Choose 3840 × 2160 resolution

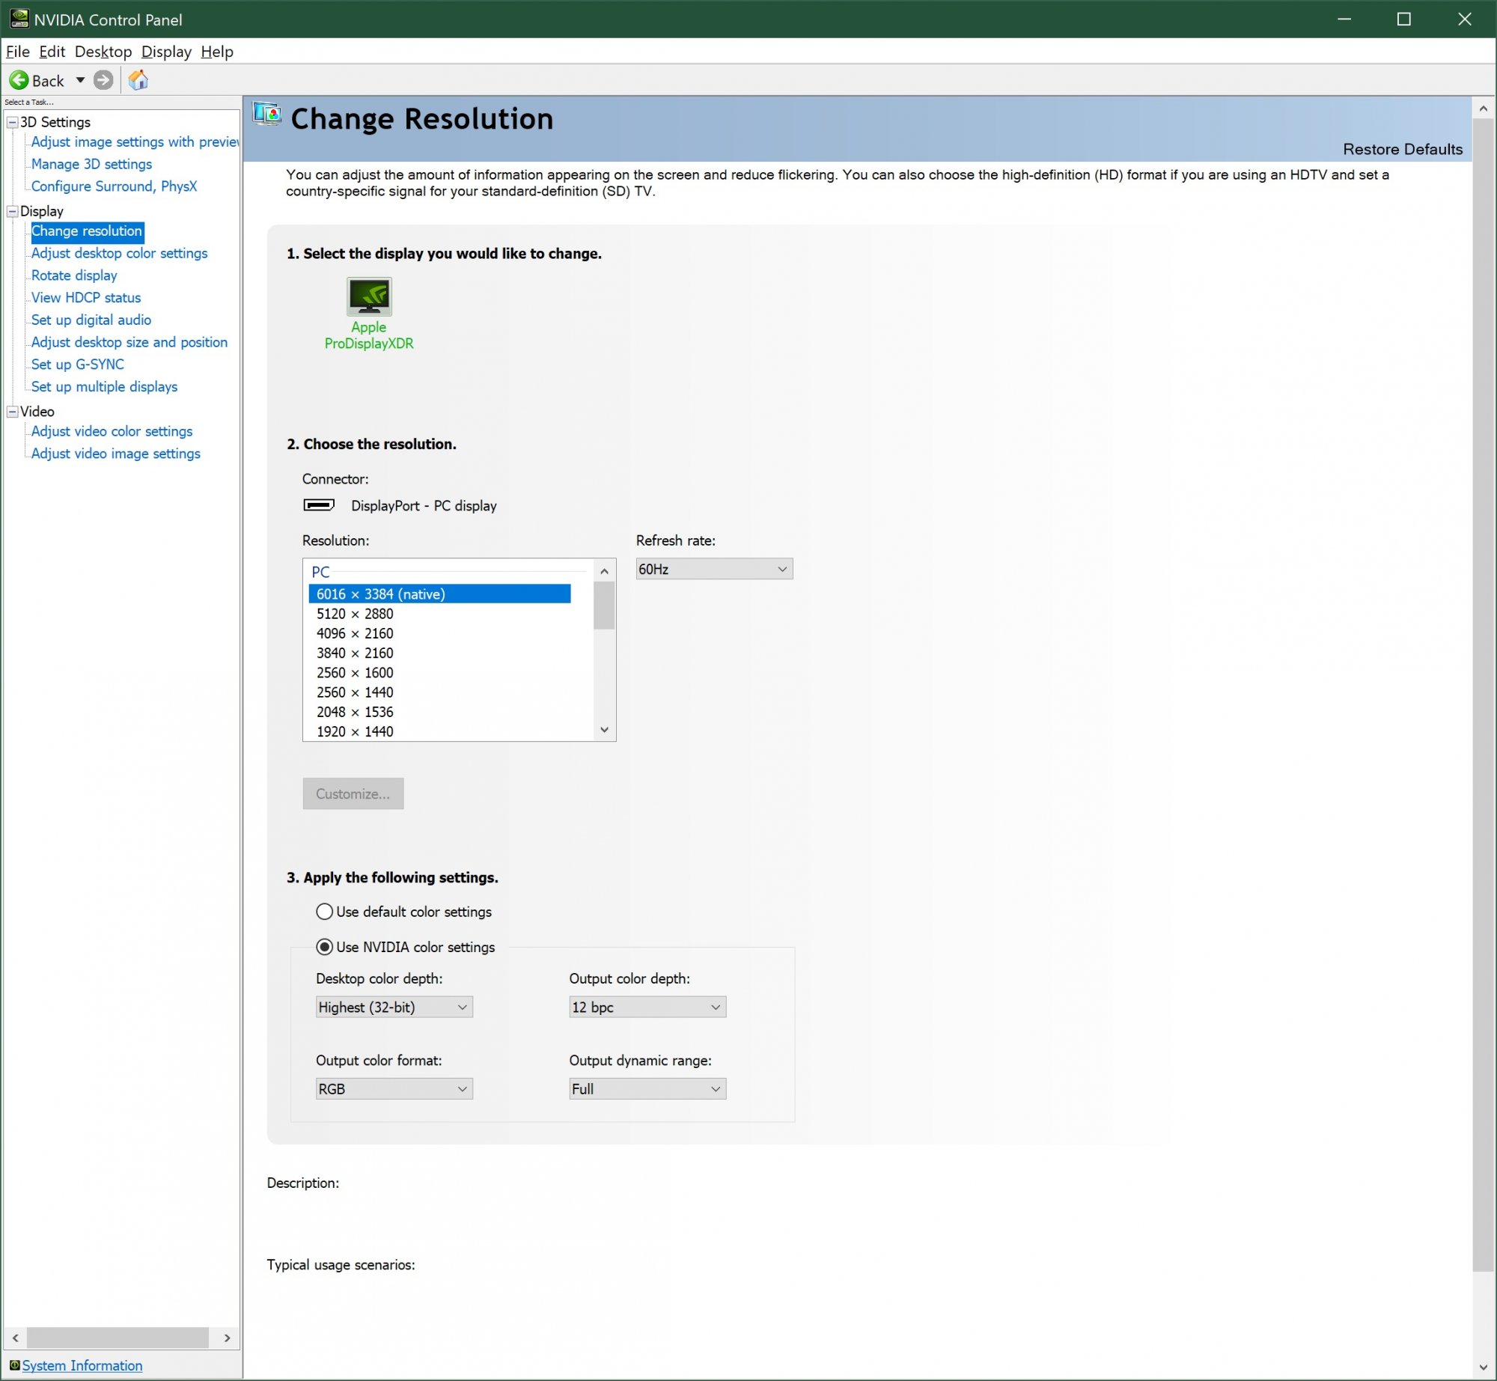coord(355,653)
